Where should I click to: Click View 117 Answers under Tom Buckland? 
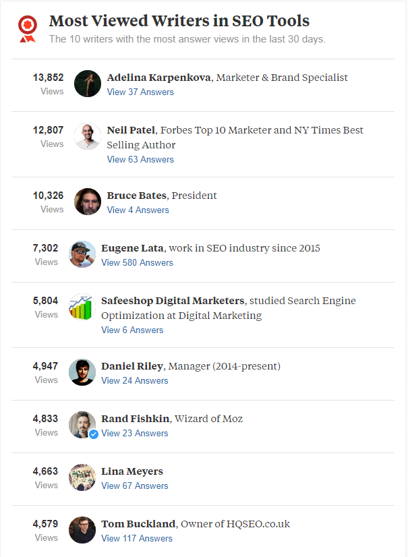(x=138, y=538)
